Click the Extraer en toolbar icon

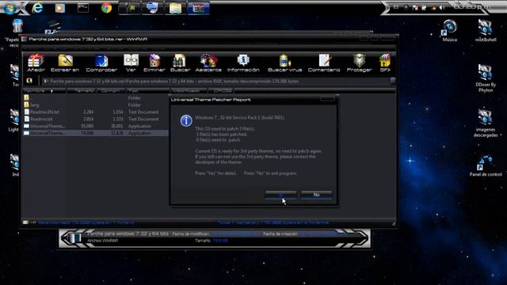pyautogui.click(x=65, y=63)
